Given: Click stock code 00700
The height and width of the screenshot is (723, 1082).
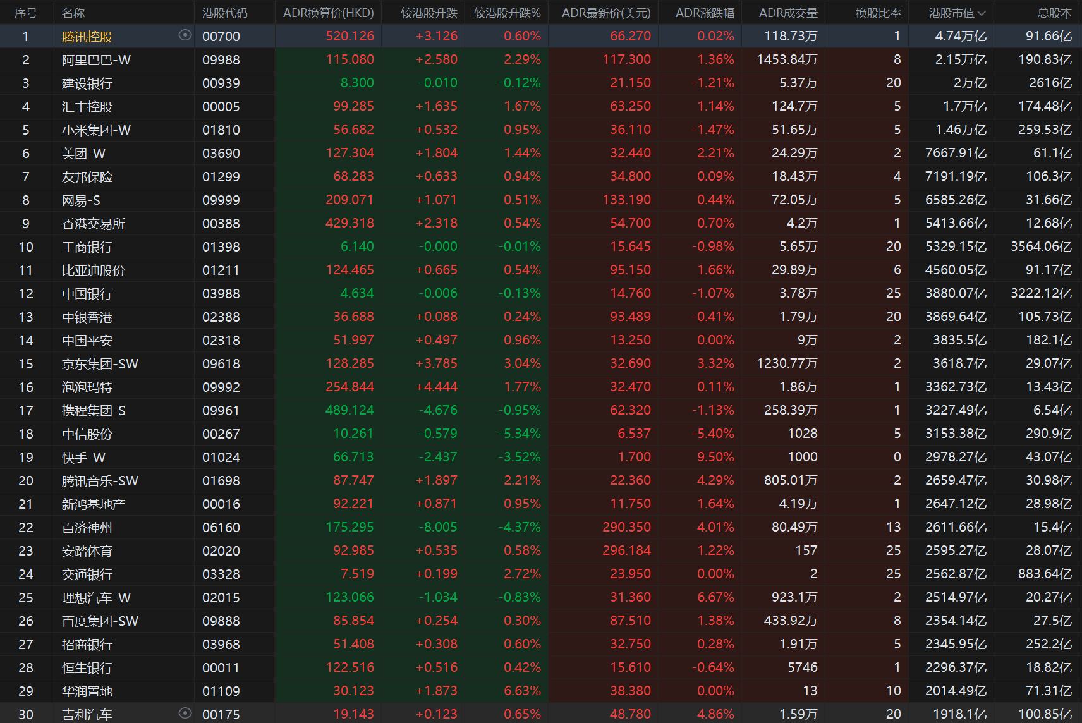Looking at the screenshot, I should click(221, 37).
